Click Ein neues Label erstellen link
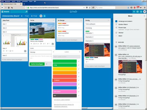This screenshot has height=110, width=147. point(62,100)
